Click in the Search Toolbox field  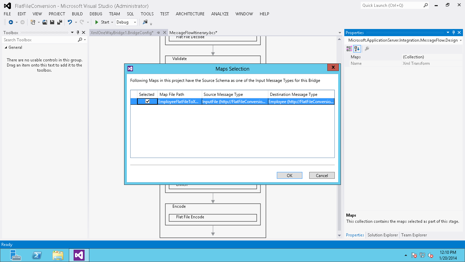tap(40, 40)
